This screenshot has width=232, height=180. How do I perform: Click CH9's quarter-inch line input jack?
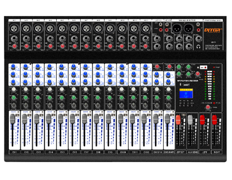click(x=110, y=39)
